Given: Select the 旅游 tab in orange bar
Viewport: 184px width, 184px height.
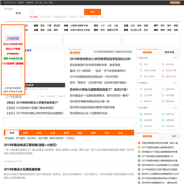Looking at the screenshot, I should pyautogui.click(x=80, y=133).
